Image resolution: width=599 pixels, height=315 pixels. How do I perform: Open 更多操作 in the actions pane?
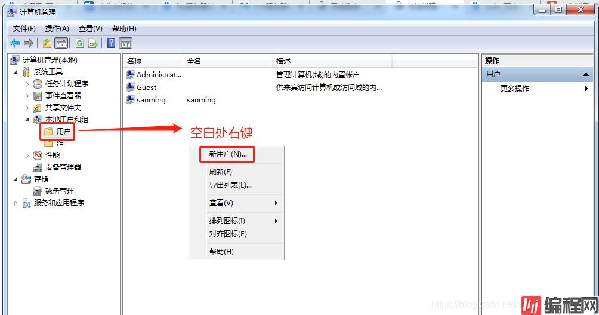pyautogui.click(x=514, y=88)
